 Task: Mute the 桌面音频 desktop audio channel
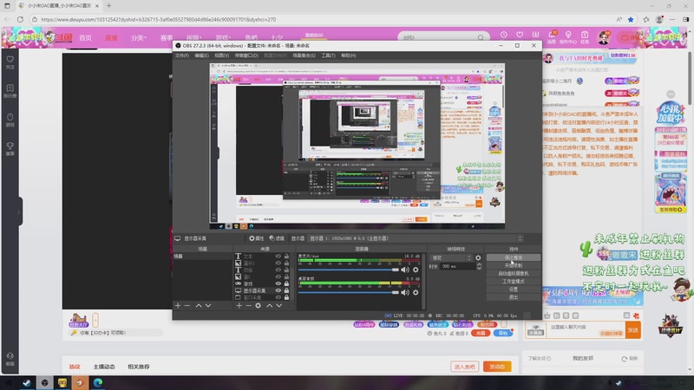[405, 292]
